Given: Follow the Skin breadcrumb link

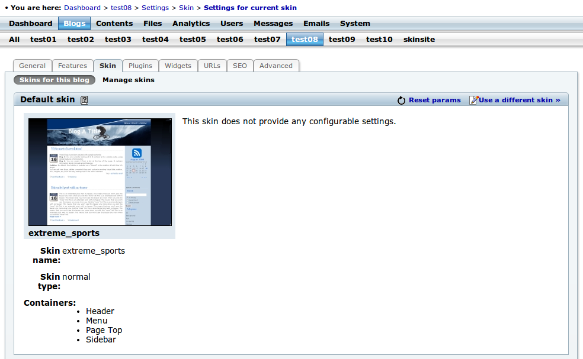Looking at the screenshot, I should (186, 8).
